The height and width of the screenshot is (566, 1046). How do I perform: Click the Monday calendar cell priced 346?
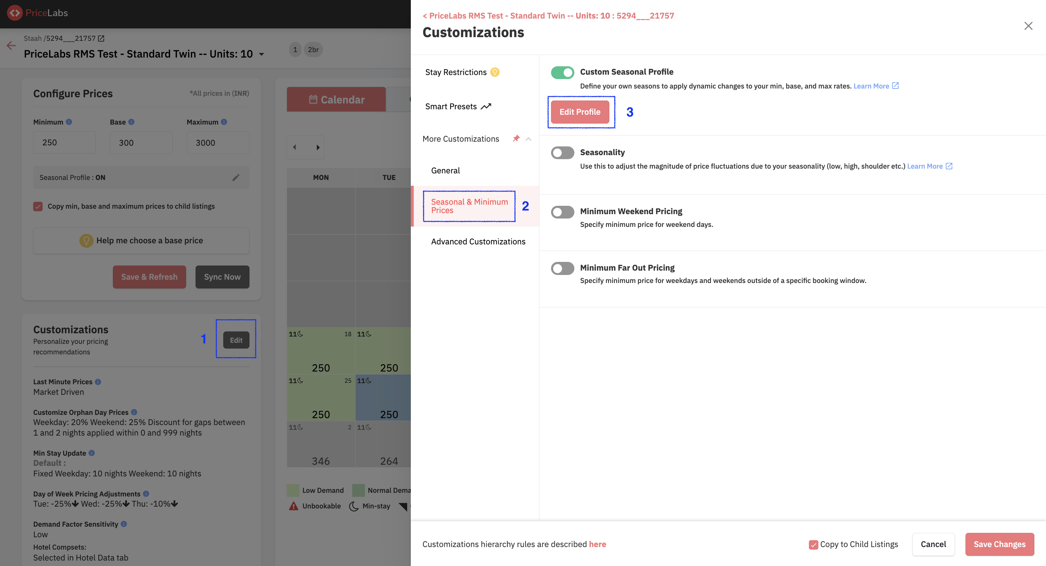pyautogui.click(x=321, y=444)
